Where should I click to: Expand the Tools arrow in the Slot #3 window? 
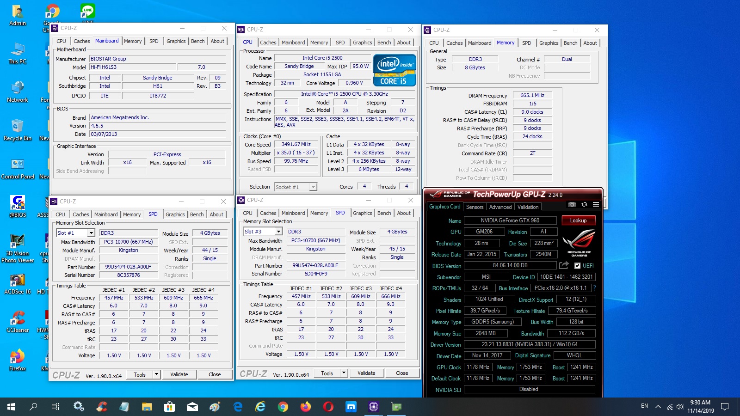point(344,373)
